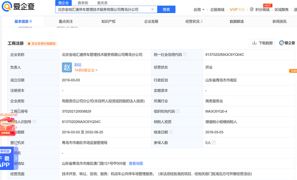Switch to the 知识产权 tab

point(108,21)
